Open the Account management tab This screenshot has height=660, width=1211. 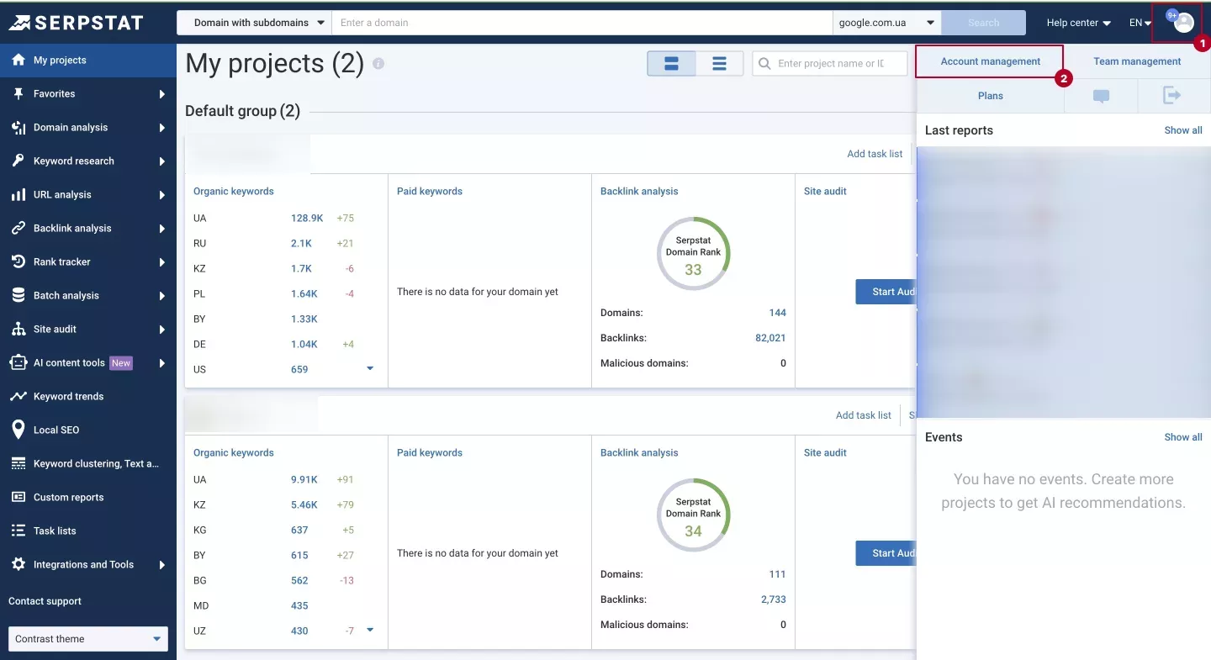click(x=990, y=61)
